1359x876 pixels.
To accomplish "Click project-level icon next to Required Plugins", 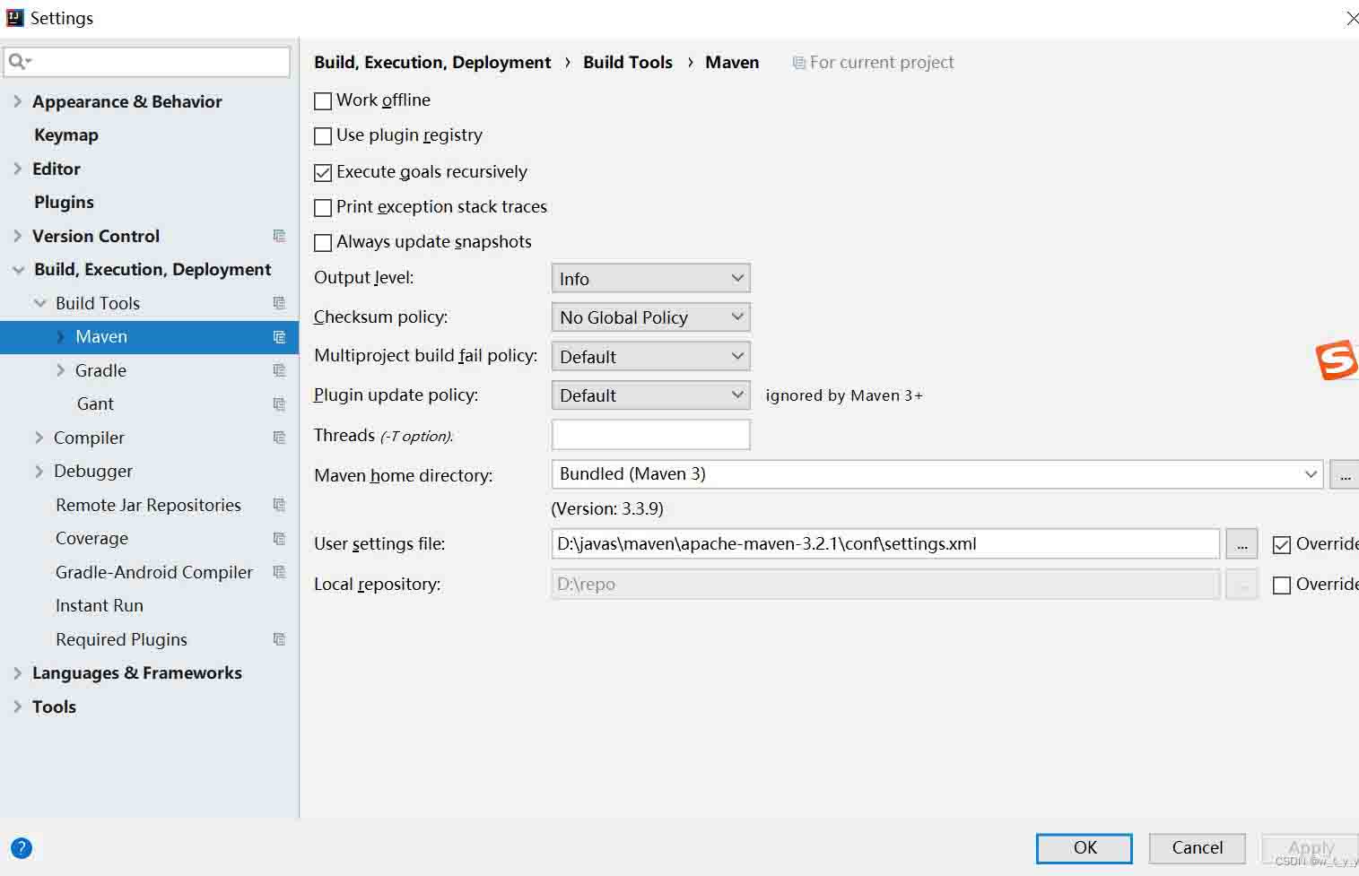I will 279,639.
